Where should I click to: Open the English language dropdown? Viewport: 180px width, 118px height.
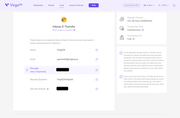pyautogui.click(x=150, y=5)
